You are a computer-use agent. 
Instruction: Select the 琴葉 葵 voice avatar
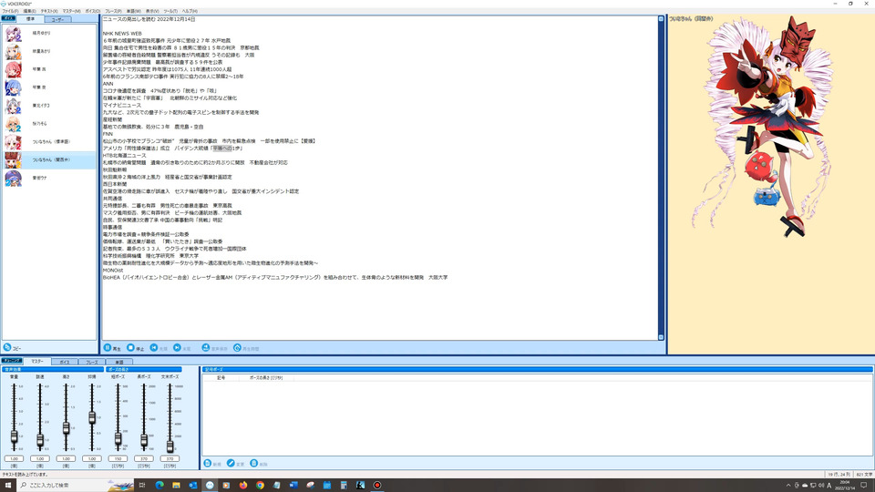tap(13, 87)
